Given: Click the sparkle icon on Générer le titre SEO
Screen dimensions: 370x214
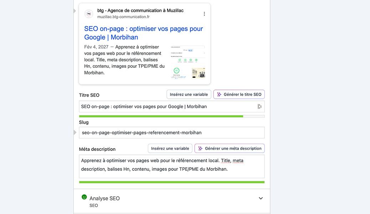Looking at the screenshot, I should click(x=219, y=95).
